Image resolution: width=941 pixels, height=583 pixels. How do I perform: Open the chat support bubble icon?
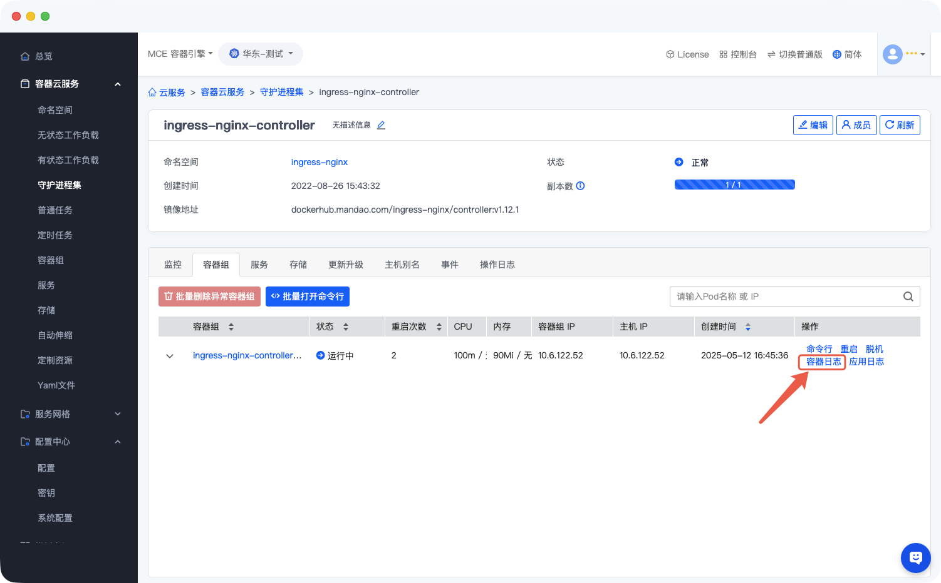click(x=915, y=557)
